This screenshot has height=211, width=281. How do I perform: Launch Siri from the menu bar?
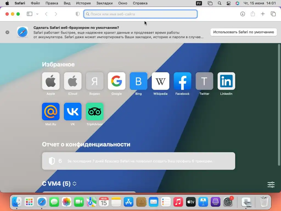pos(237,3)
